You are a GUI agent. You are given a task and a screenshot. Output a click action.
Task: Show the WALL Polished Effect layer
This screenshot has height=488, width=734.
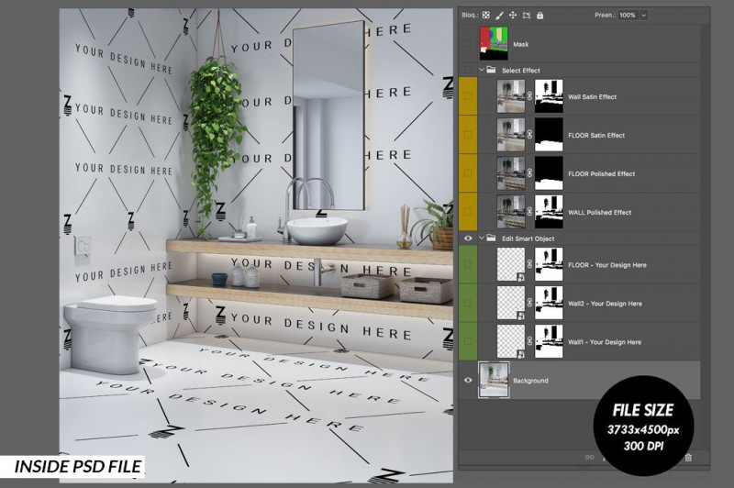pos(468,212)
